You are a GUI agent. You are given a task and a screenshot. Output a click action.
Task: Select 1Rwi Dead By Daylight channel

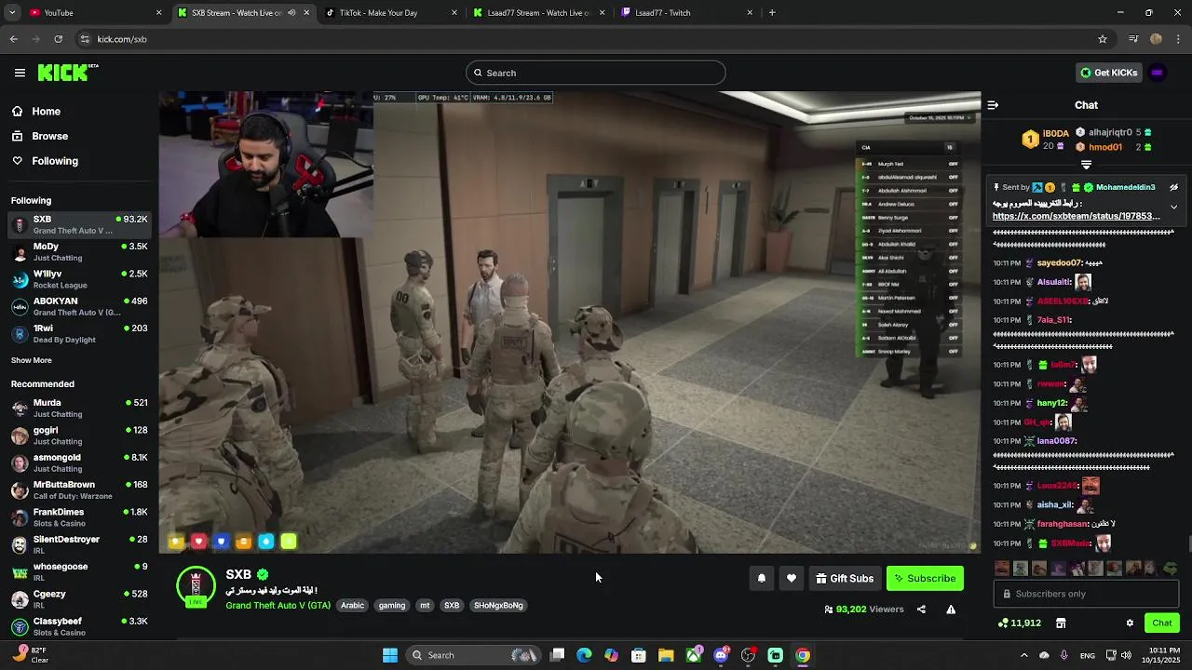[79, 334]
